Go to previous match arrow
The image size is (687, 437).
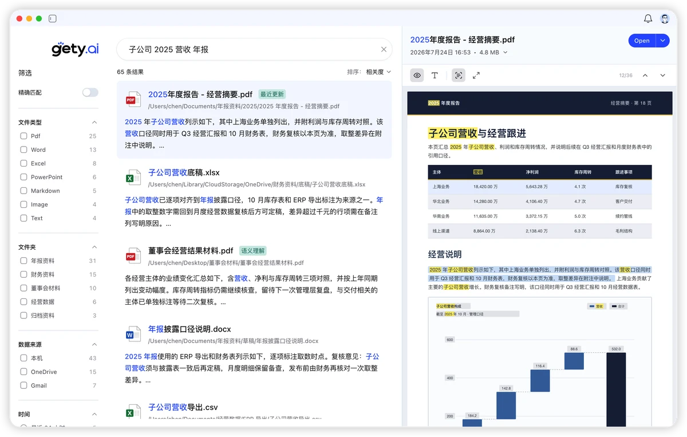tap(645, 75)
